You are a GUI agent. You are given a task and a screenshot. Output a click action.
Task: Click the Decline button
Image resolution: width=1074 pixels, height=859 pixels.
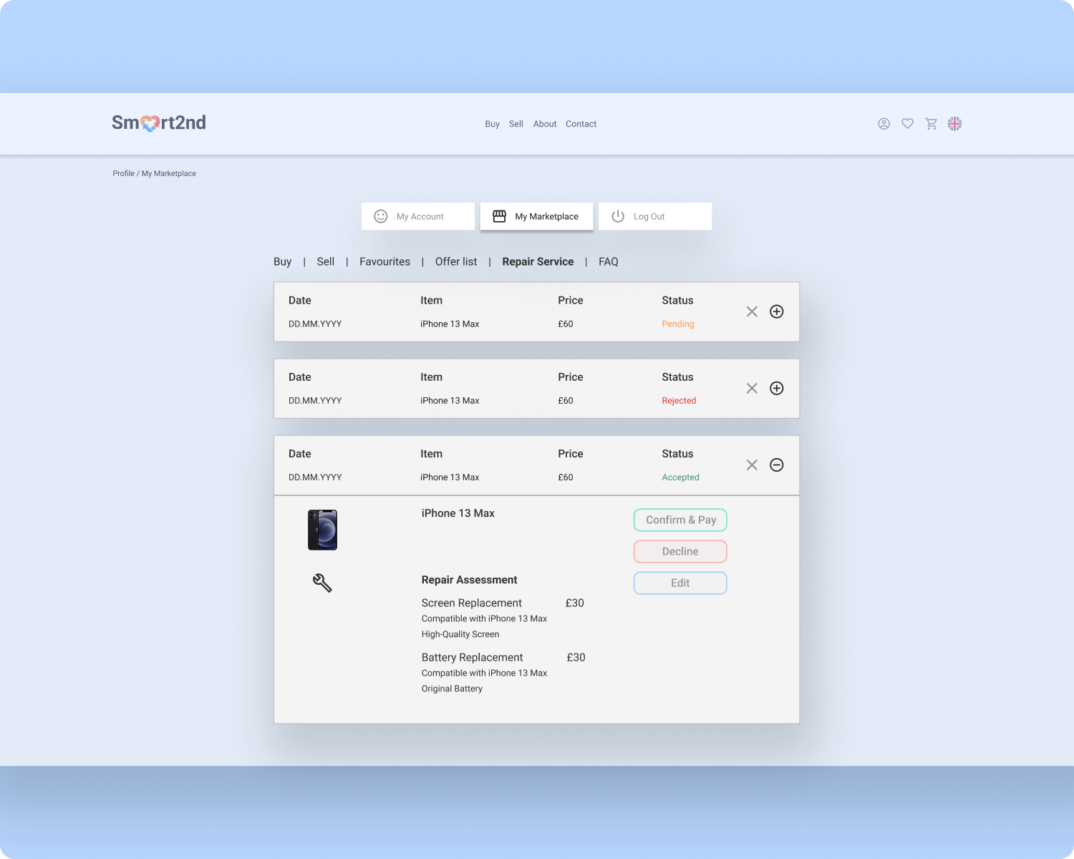tap(680, 552)
